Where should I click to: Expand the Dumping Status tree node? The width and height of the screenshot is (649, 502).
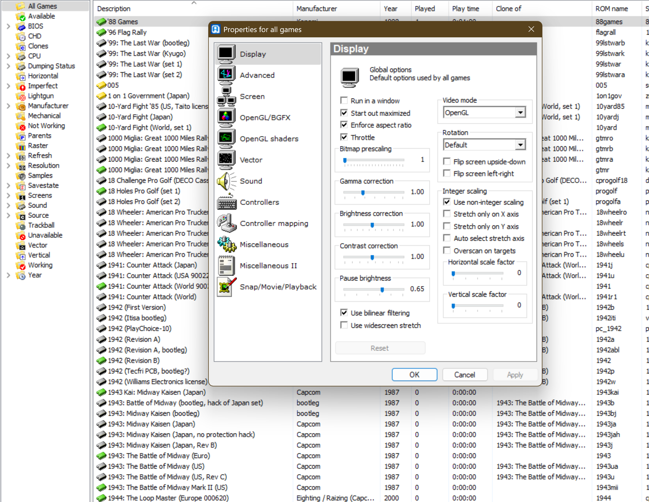pyautogui.click(x=8, y=66)
